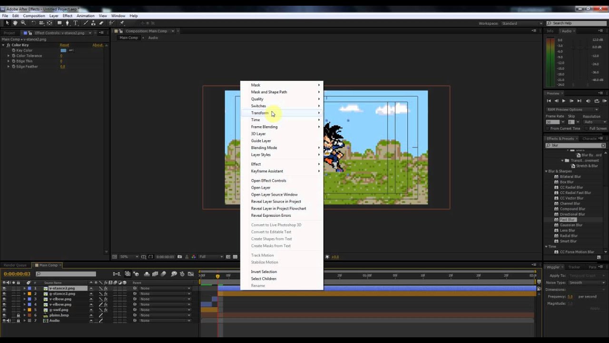Screen dimensions: 609x343
Task: Collapse the Blur & Sharpen category
Action: (546, 171)
